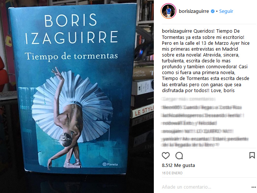Follow the account with Seguir
This screenshot has height=193, width=257.
pyautogui.click(x=226, y=11)
